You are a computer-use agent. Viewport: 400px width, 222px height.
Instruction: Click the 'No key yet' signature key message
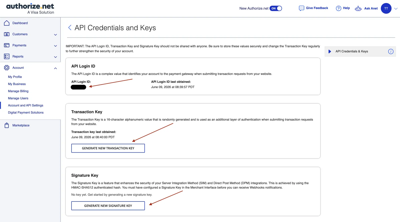pyautogui.click(x=112, y=195)
